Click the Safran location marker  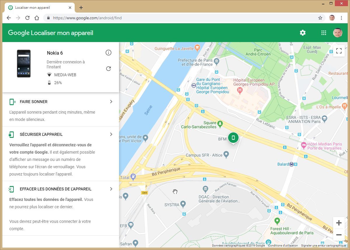point(135,243)
